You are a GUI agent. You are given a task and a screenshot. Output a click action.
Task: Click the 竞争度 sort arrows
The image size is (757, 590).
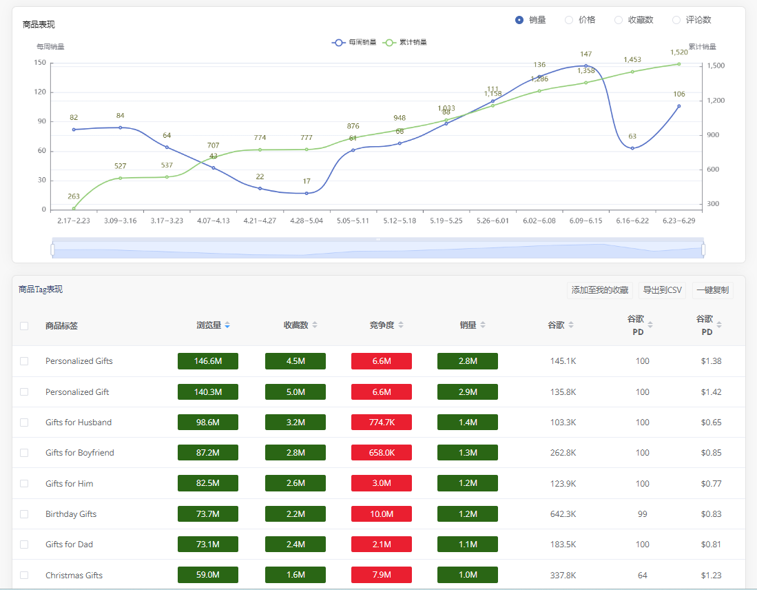[x=401, y=325]
